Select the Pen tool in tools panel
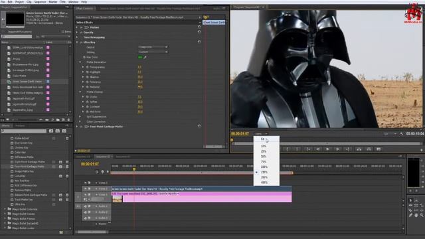Screen dimensions: 425x239 point(410,215)
